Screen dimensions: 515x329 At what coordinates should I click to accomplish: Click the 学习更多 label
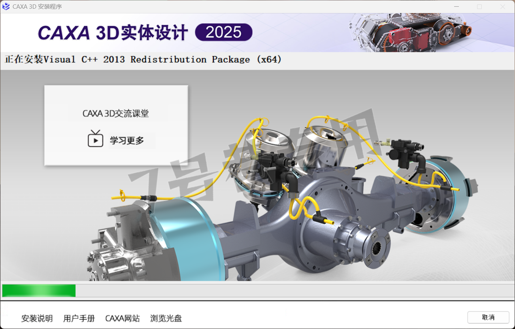127,140
